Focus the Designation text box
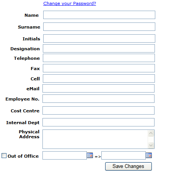 click(99, 48)
